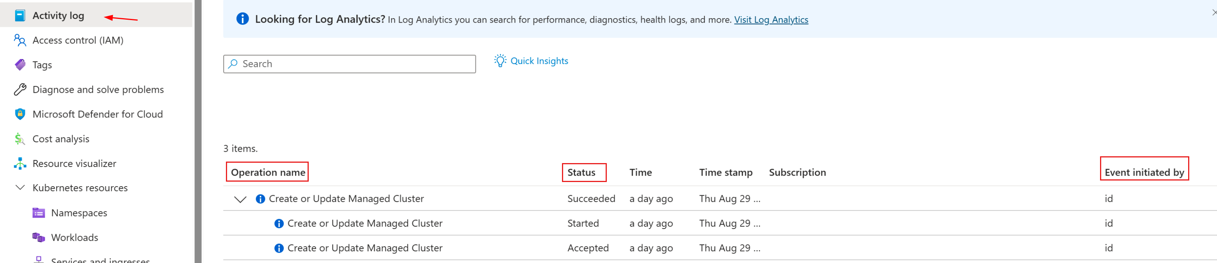Click the Quick Insights button
The width and height of the screenshot is (1217, 263).
(x=538, y=61)
